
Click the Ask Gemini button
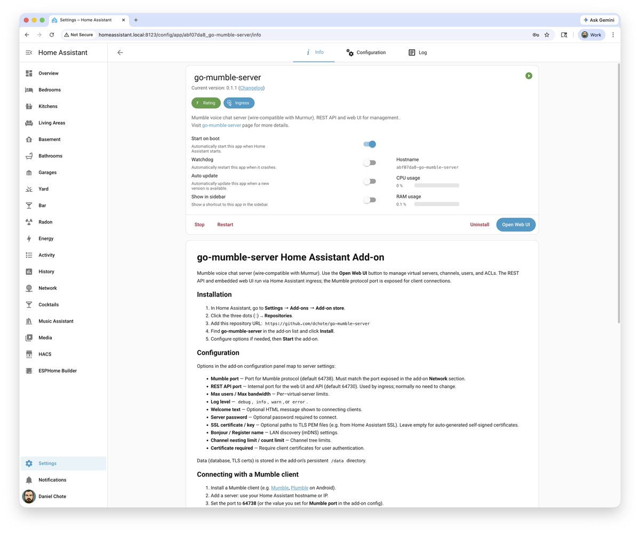tap(599, 20)
